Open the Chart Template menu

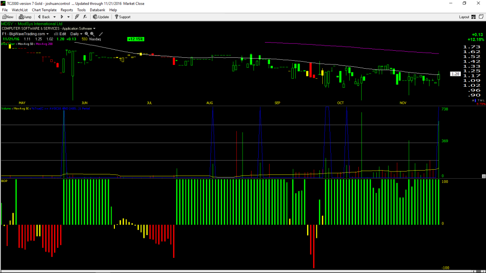44,10
